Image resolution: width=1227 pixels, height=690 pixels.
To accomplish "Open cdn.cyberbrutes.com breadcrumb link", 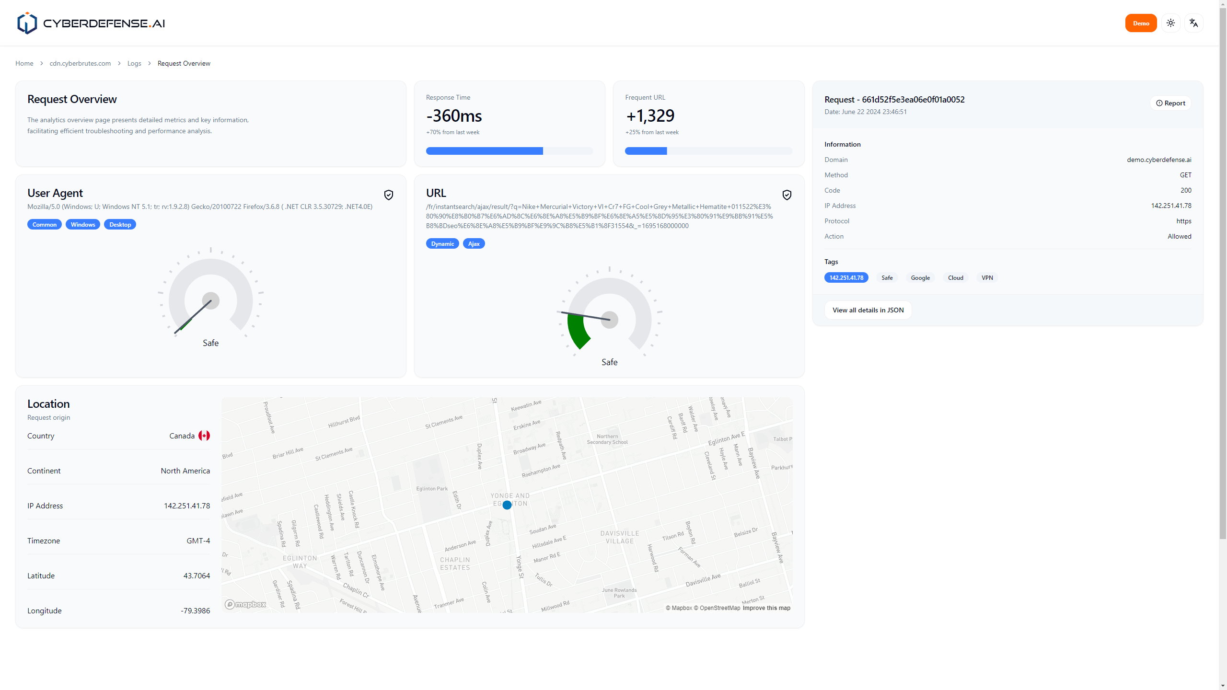I will [80, 63].
